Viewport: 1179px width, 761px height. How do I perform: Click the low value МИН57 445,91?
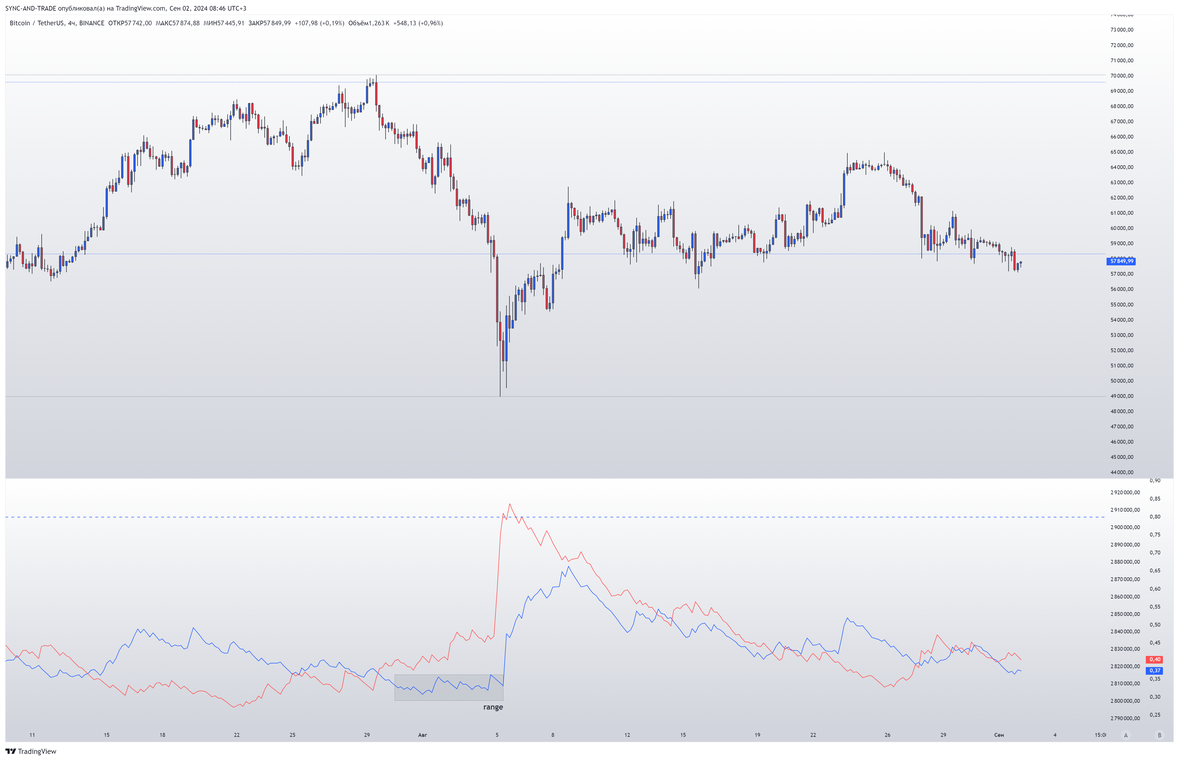pyautogui.click(x=224, y=23)
